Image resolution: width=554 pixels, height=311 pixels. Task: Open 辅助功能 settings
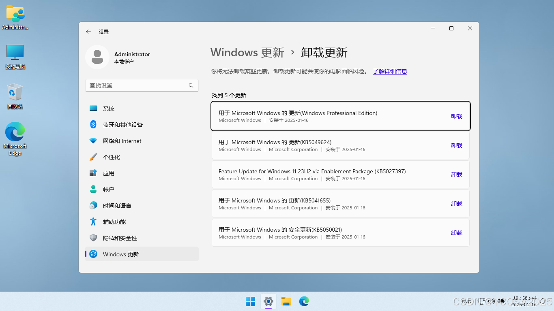point(142,222)
